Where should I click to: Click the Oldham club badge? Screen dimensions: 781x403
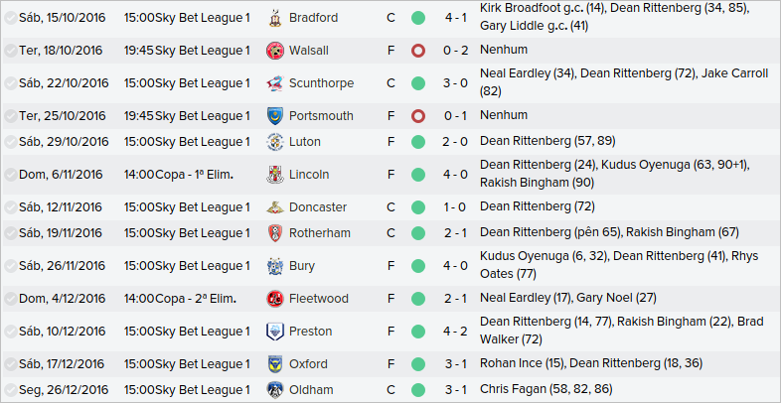click(274, 390)
